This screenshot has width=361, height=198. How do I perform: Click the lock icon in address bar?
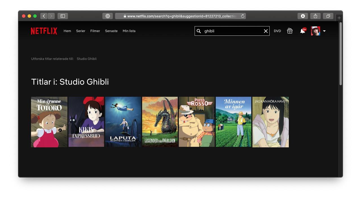(x=125, y=16)
